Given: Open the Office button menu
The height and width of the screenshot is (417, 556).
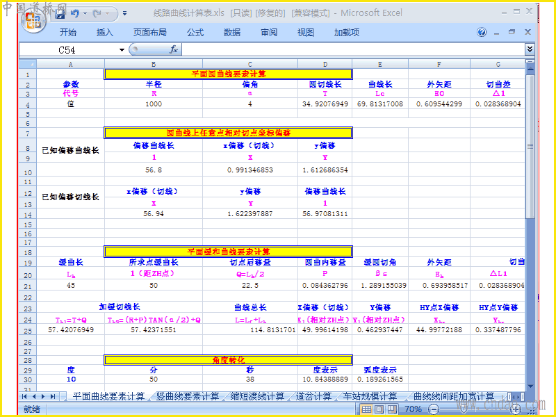Looking at the screenshot, I should click(x=33, y=20).
